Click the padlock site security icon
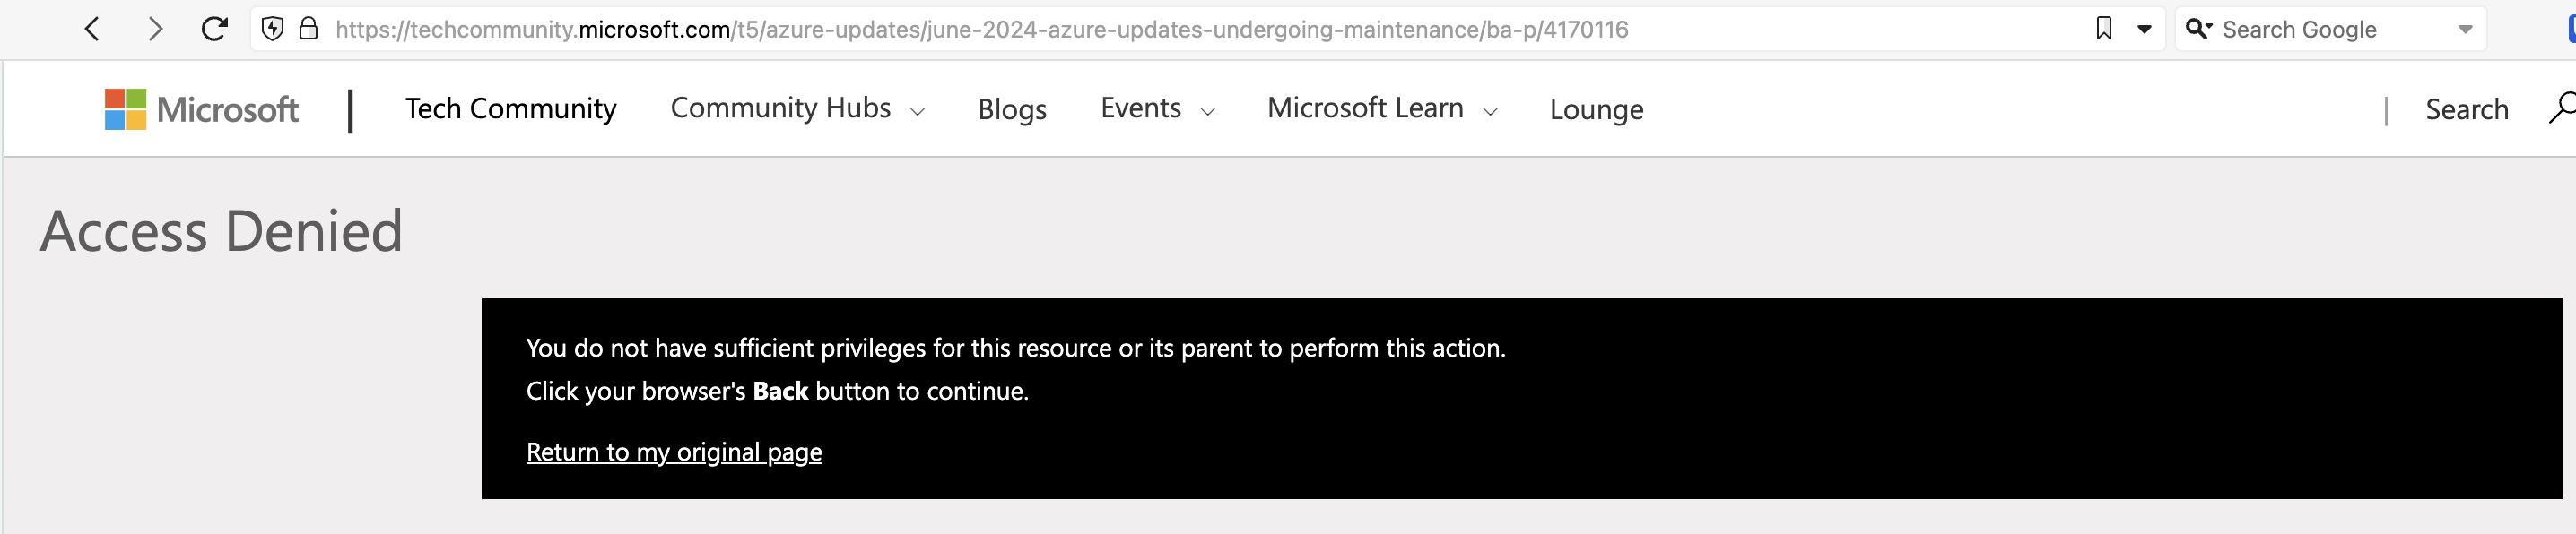 [x=309, y=28]
